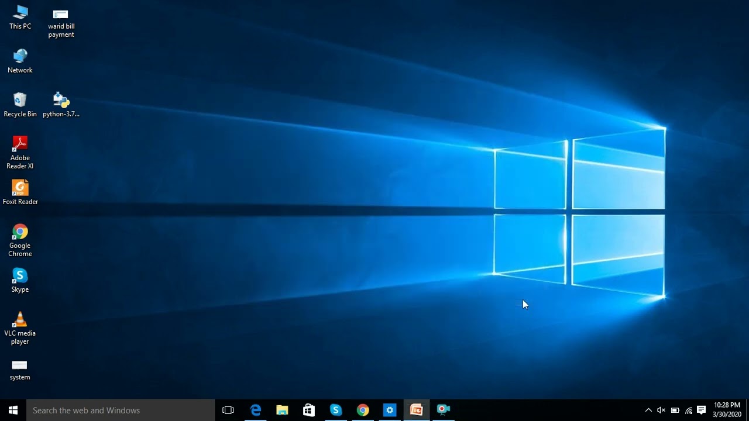Open File Explorer from the taskbar
The width and height of the screenshot is (749, 421).
pos(282,410)
